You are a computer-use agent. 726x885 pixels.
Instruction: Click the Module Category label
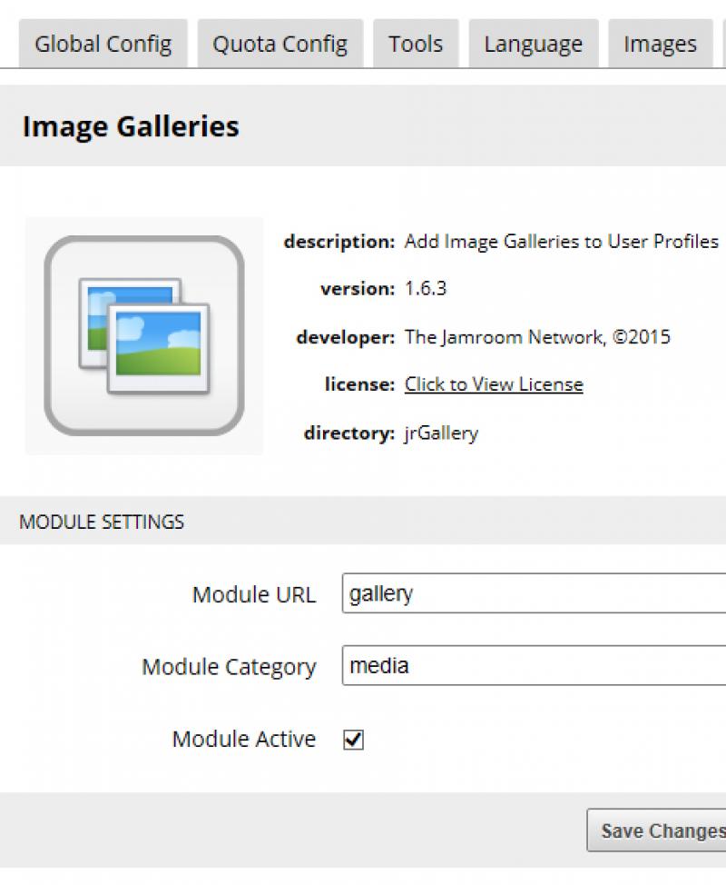click(x=229, y=667)
